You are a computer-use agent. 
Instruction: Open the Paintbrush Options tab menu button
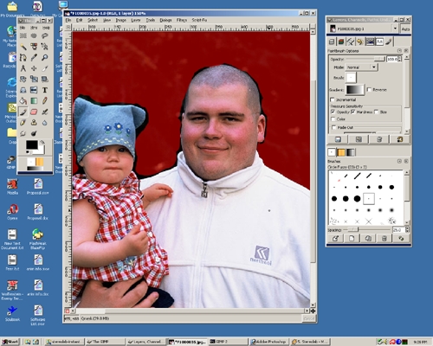[x=399, y=51]
